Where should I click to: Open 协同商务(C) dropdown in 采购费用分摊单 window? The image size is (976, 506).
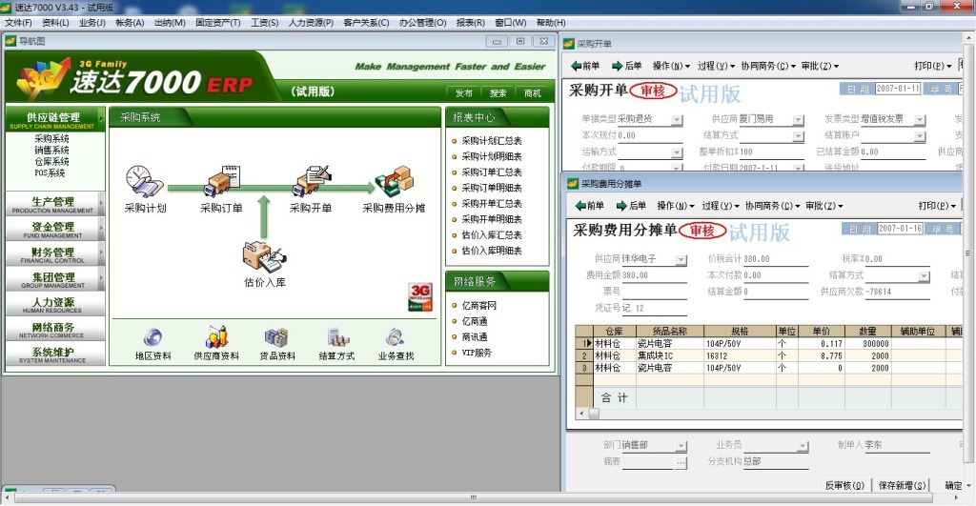click(x=772, y=206)
